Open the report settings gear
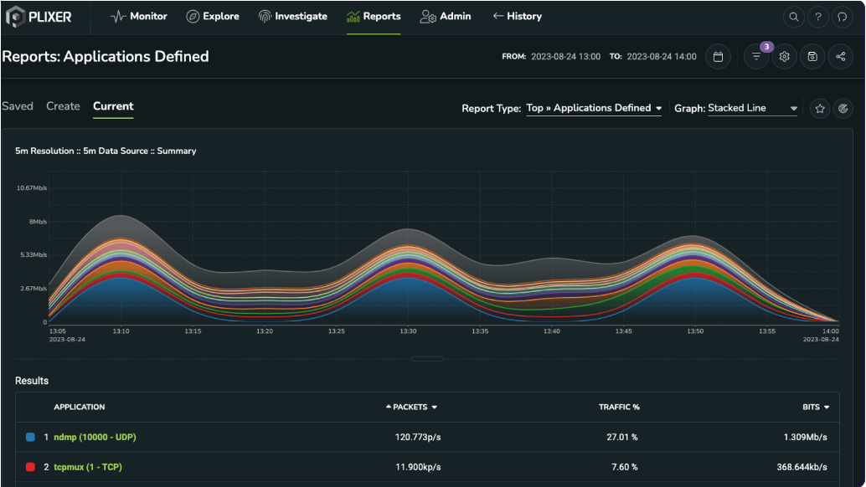Image resolution: width=866 pixels, height=487 pixels. click(x=784, y=56)
